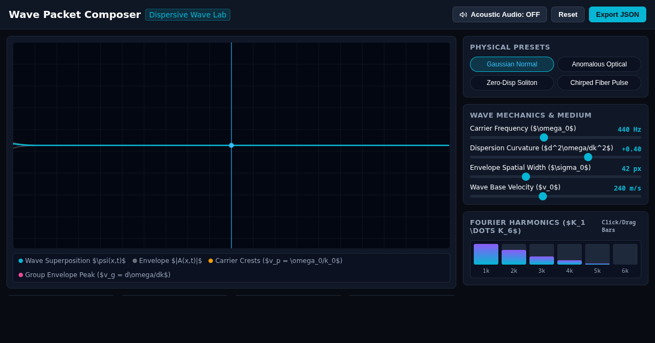This screenshot has width=655, height=343.
Task: Export the configuration as JSON
Action: [x=617, y=15]
